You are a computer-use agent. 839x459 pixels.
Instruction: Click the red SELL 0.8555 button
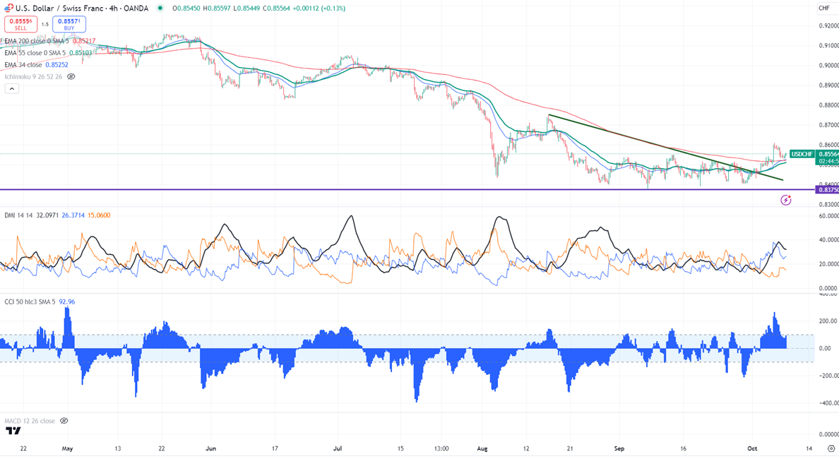21,24
